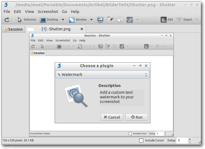Click Run in Choose a plugin dialog
The height and width of the screenshot is (149, 205).
[x=137, y=117]
